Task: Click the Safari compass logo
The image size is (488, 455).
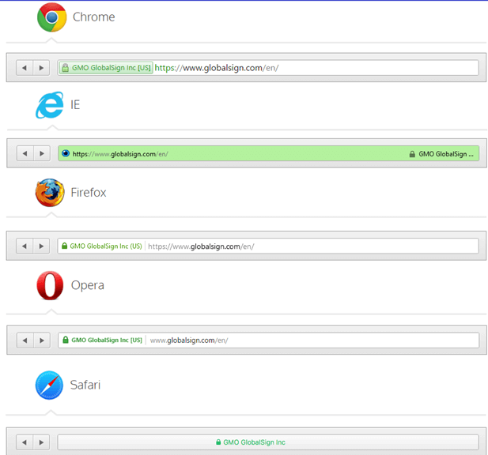Action: (x=49, y=385)
